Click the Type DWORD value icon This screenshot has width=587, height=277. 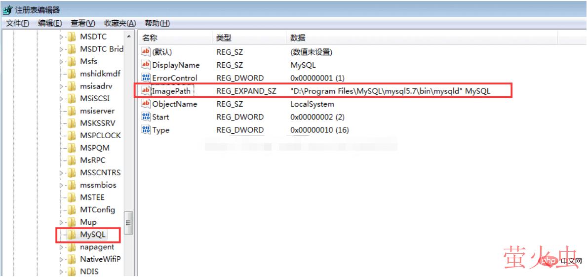coord(146,130)
